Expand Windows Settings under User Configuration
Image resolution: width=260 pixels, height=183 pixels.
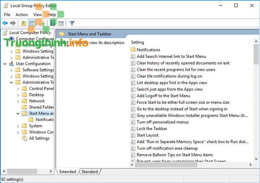tap(11, 76)
